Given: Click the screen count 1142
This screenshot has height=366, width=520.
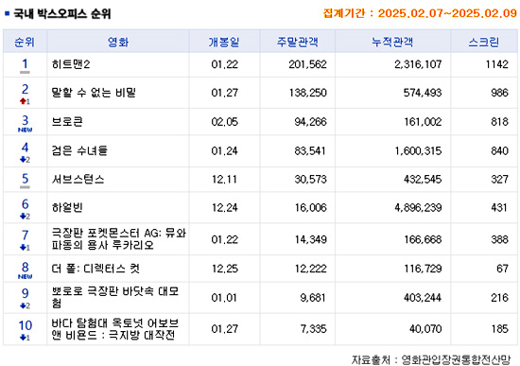Looking at the screenshot, I should [496, 64].
